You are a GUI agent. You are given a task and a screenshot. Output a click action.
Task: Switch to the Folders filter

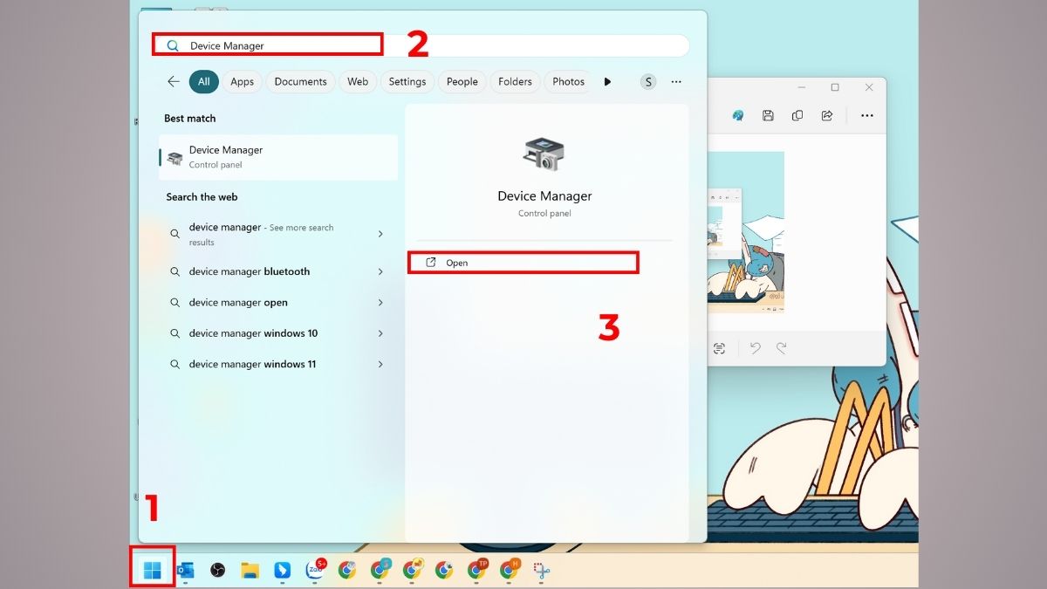[x=515, y=81]
